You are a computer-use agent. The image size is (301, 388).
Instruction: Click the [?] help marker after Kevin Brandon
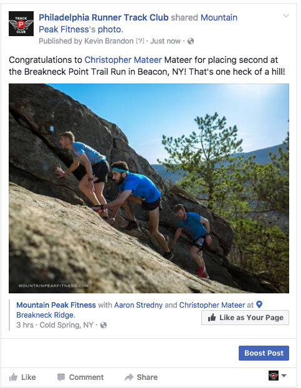140,41
